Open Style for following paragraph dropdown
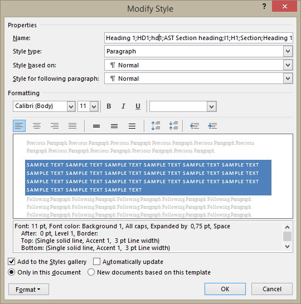The height and width of the screenshot is (304, 301). [288, 79]
